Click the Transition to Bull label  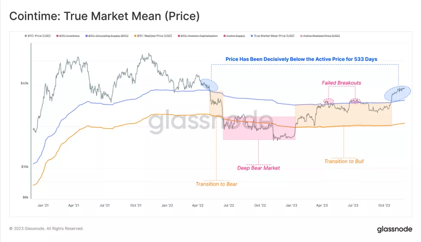pyautogui.click(x=344, y=161)
